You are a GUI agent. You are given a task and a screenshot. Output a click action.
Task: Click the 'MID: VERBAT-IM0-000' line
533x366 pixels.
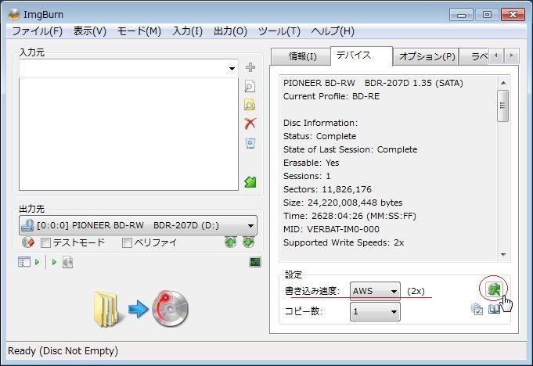(331, 229)
